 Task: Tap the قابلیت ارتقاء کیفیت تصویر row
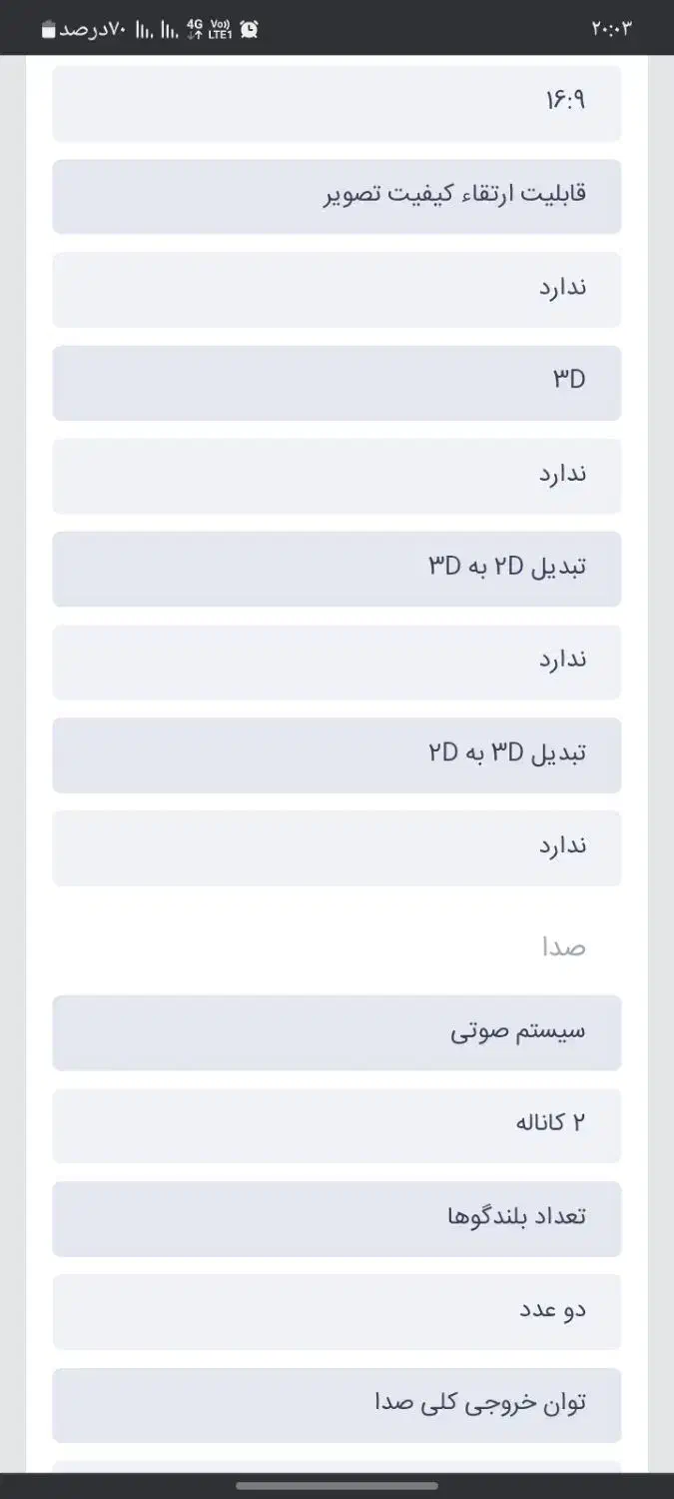click(x=337, y=196)
